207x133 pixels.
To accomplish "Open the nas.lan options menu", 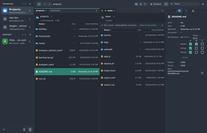I will 30,19.
